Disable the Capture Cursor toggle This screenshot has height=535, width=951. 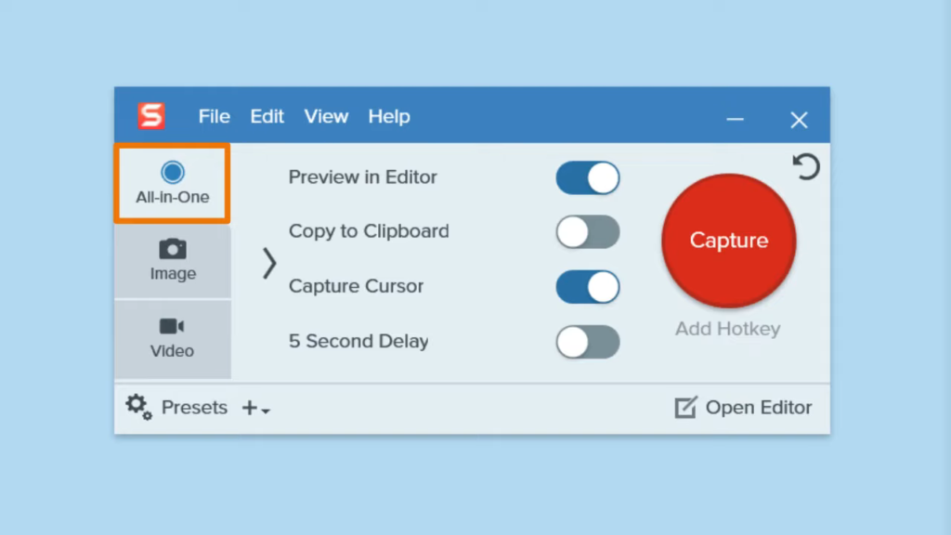pyautogui.click(x=588, y=286)
